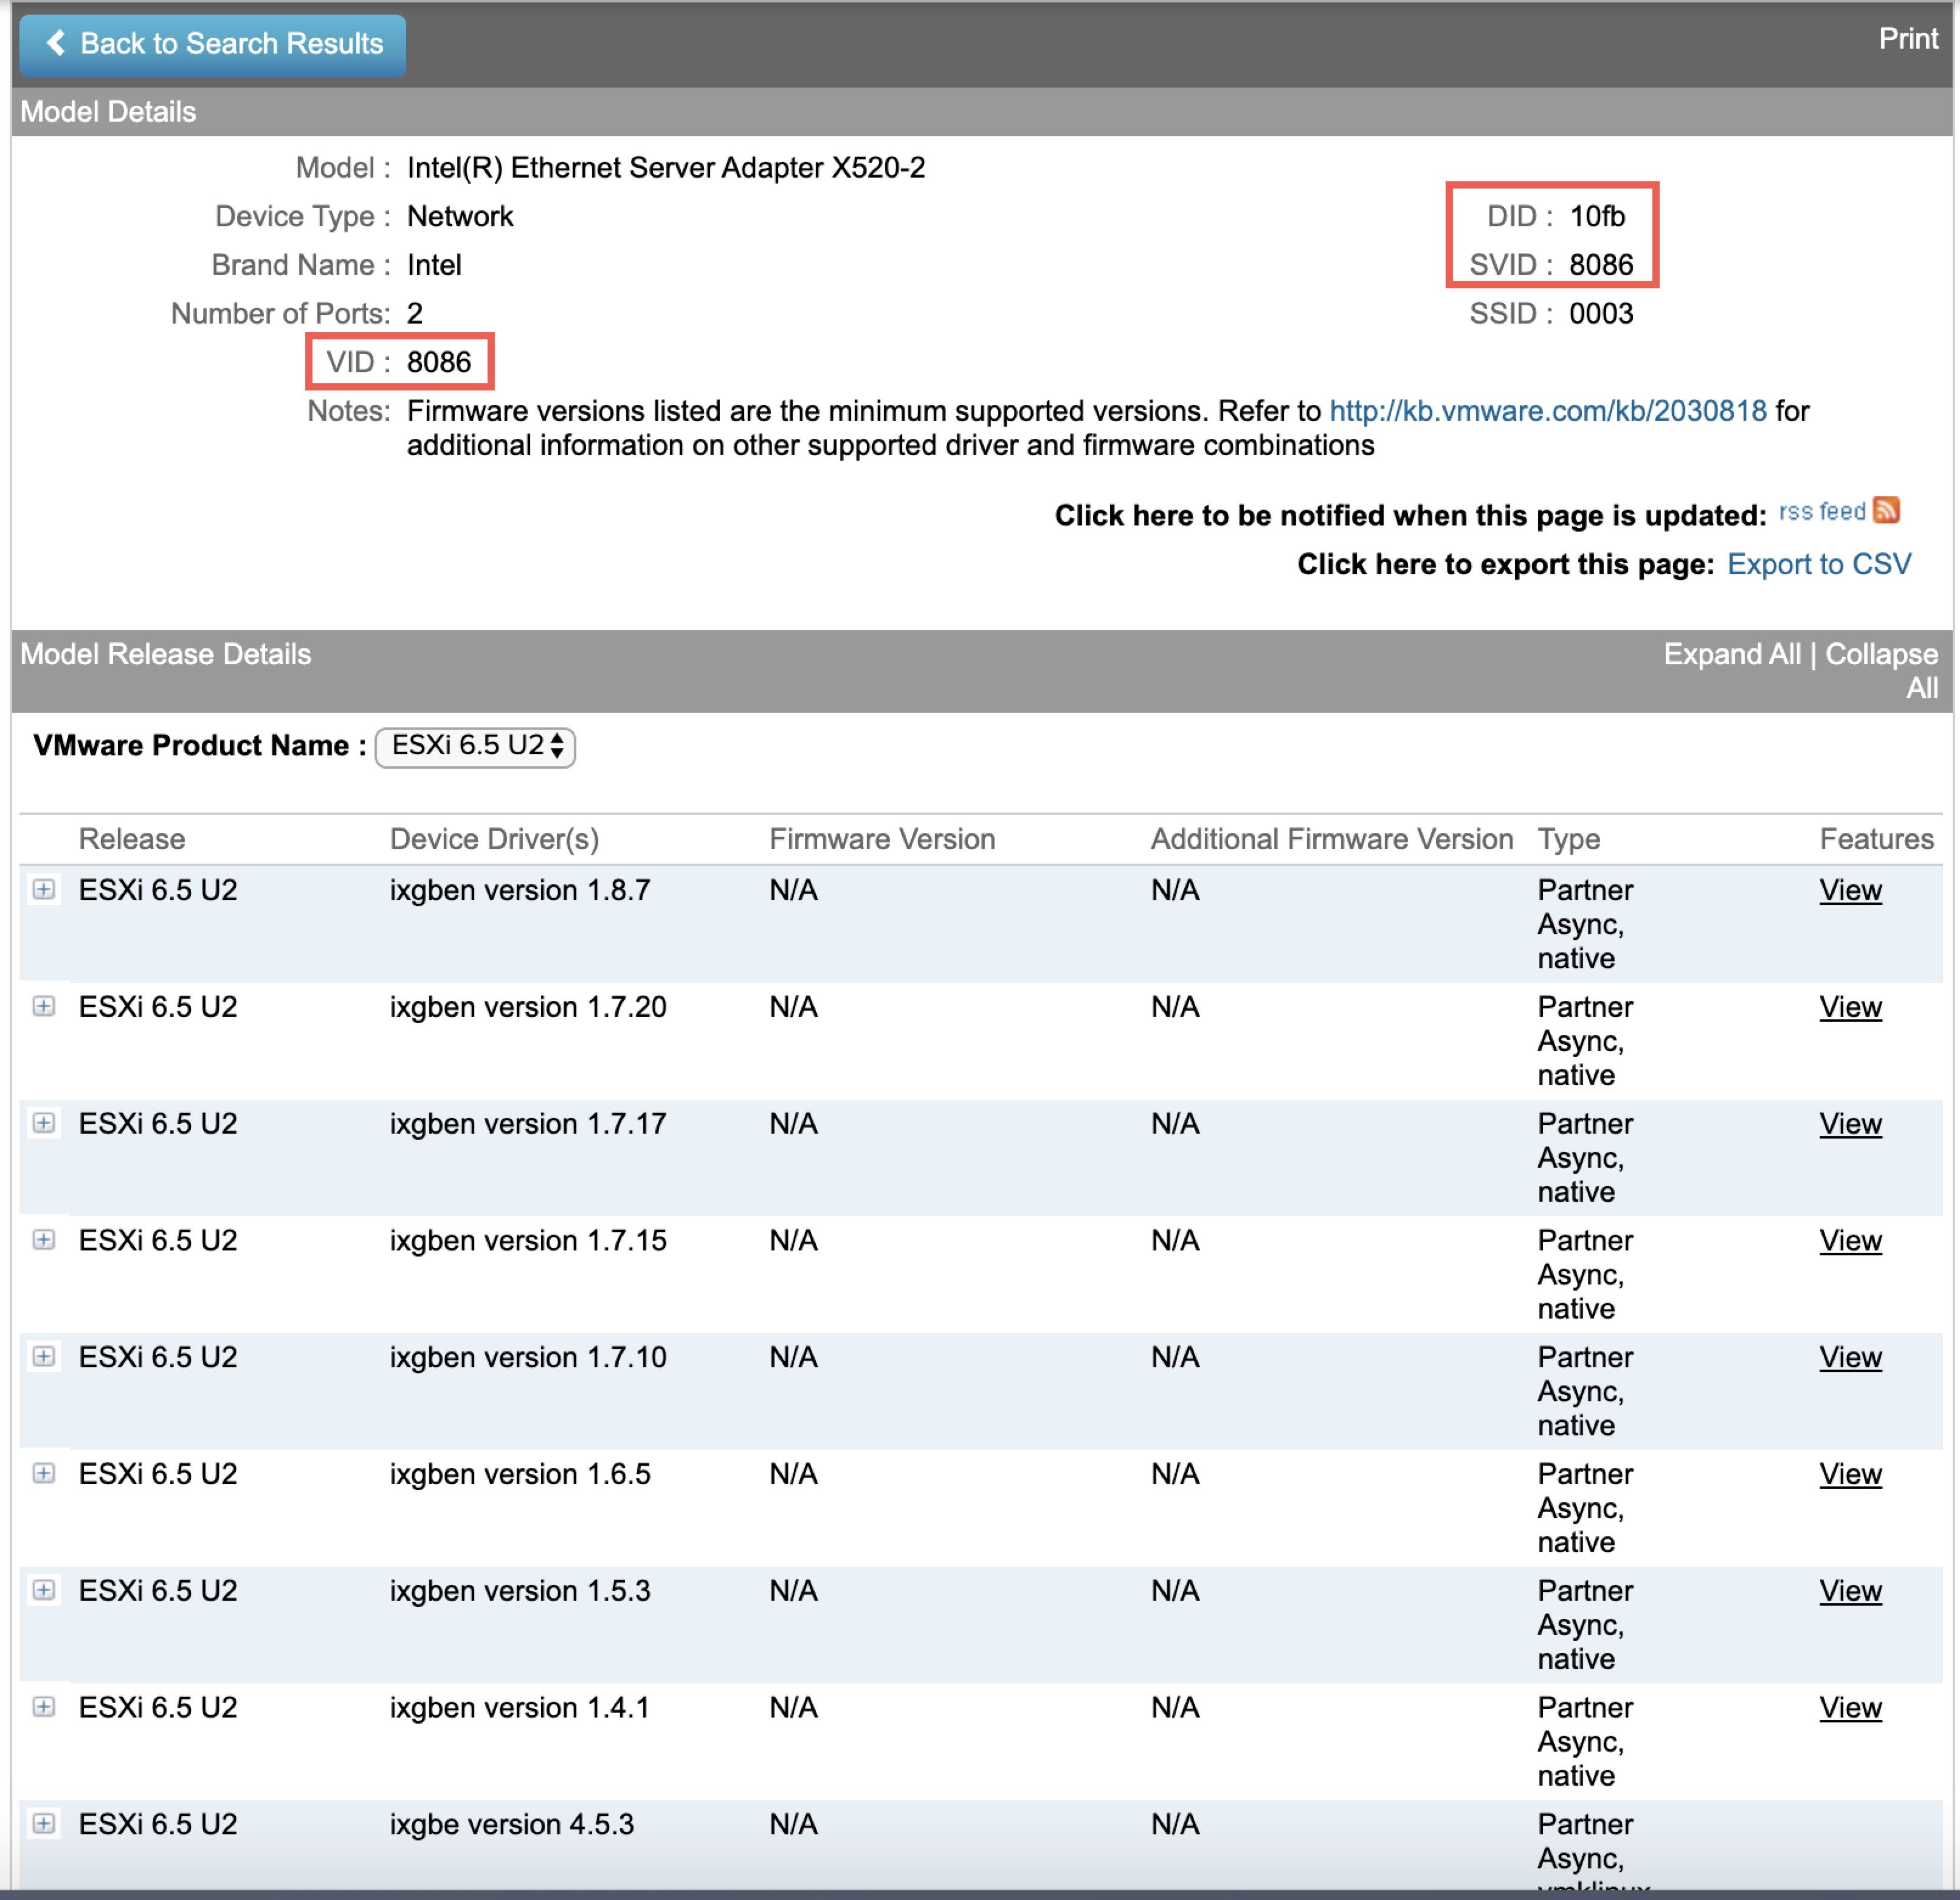The height and width of the screenshot is (1900, 1960).
Task: Open the VMware Product Name dropdown
Action: [475, 746]
